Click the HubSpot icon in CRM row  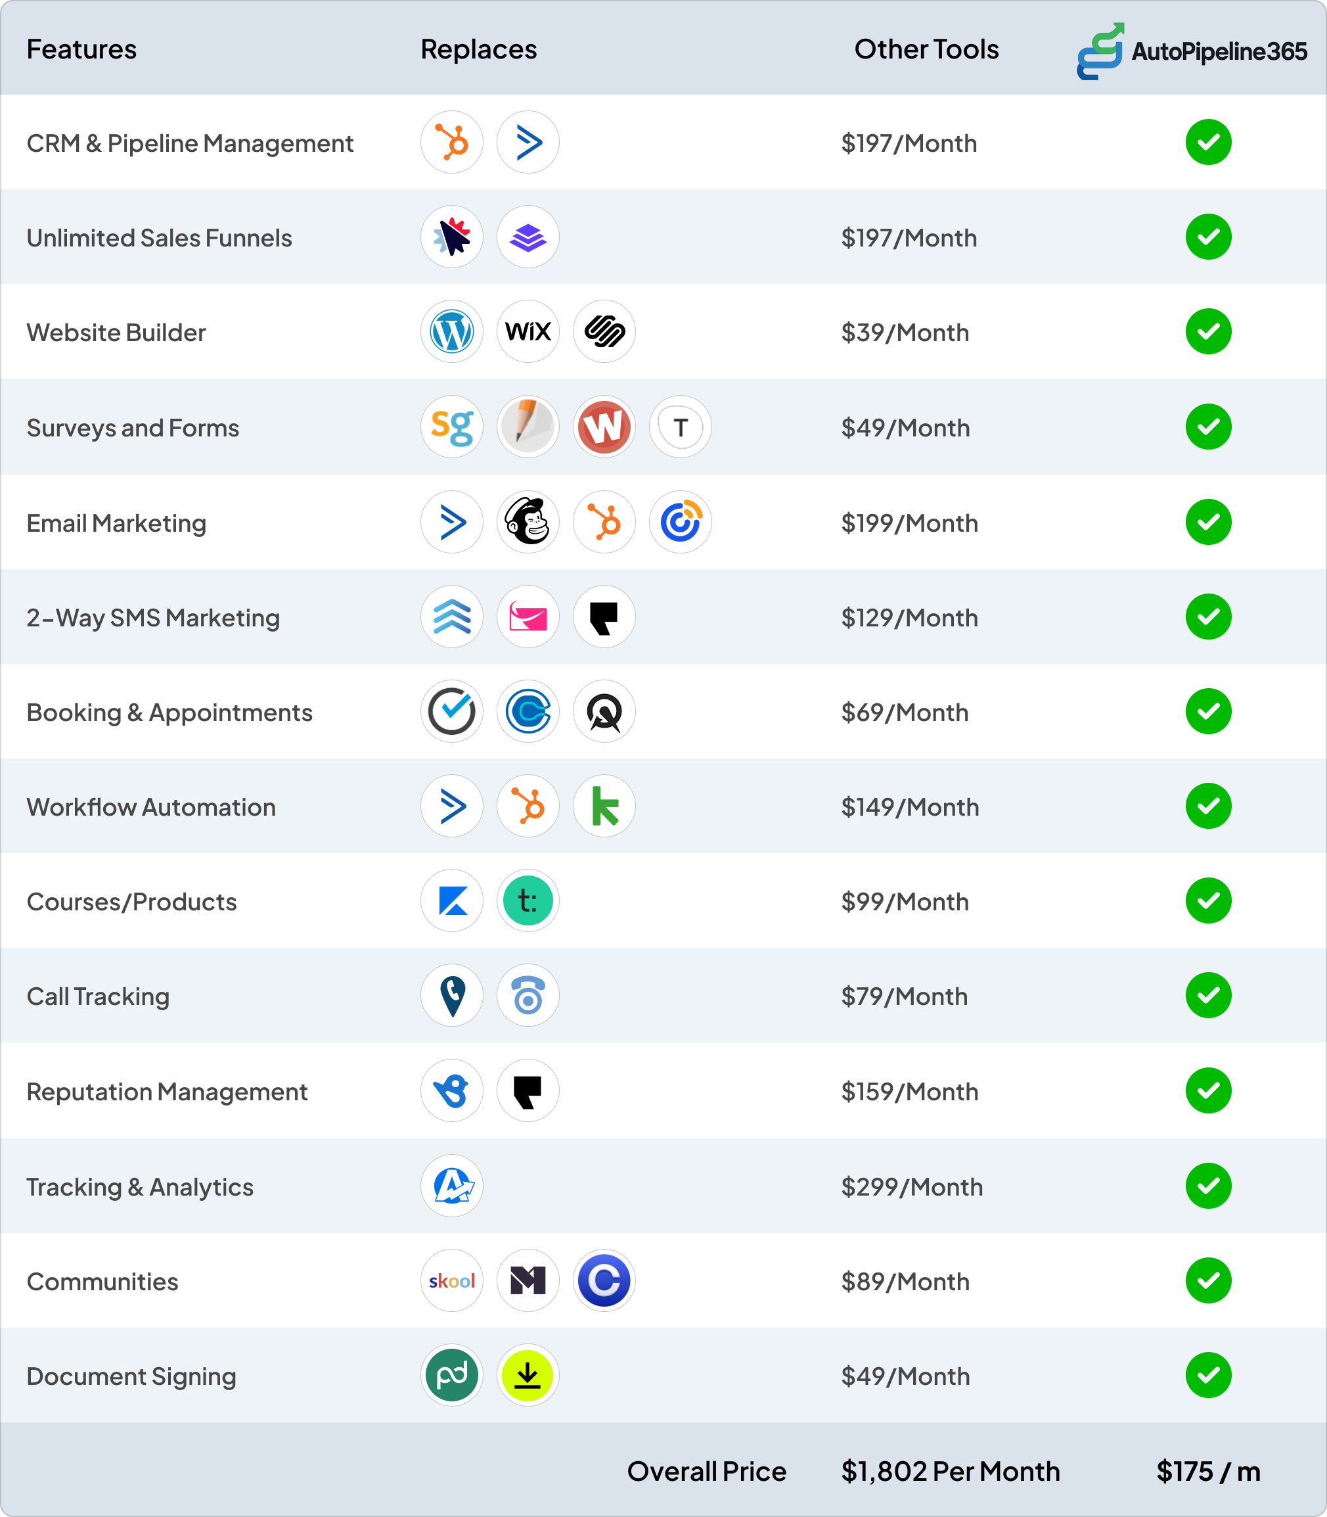point(452,142)
